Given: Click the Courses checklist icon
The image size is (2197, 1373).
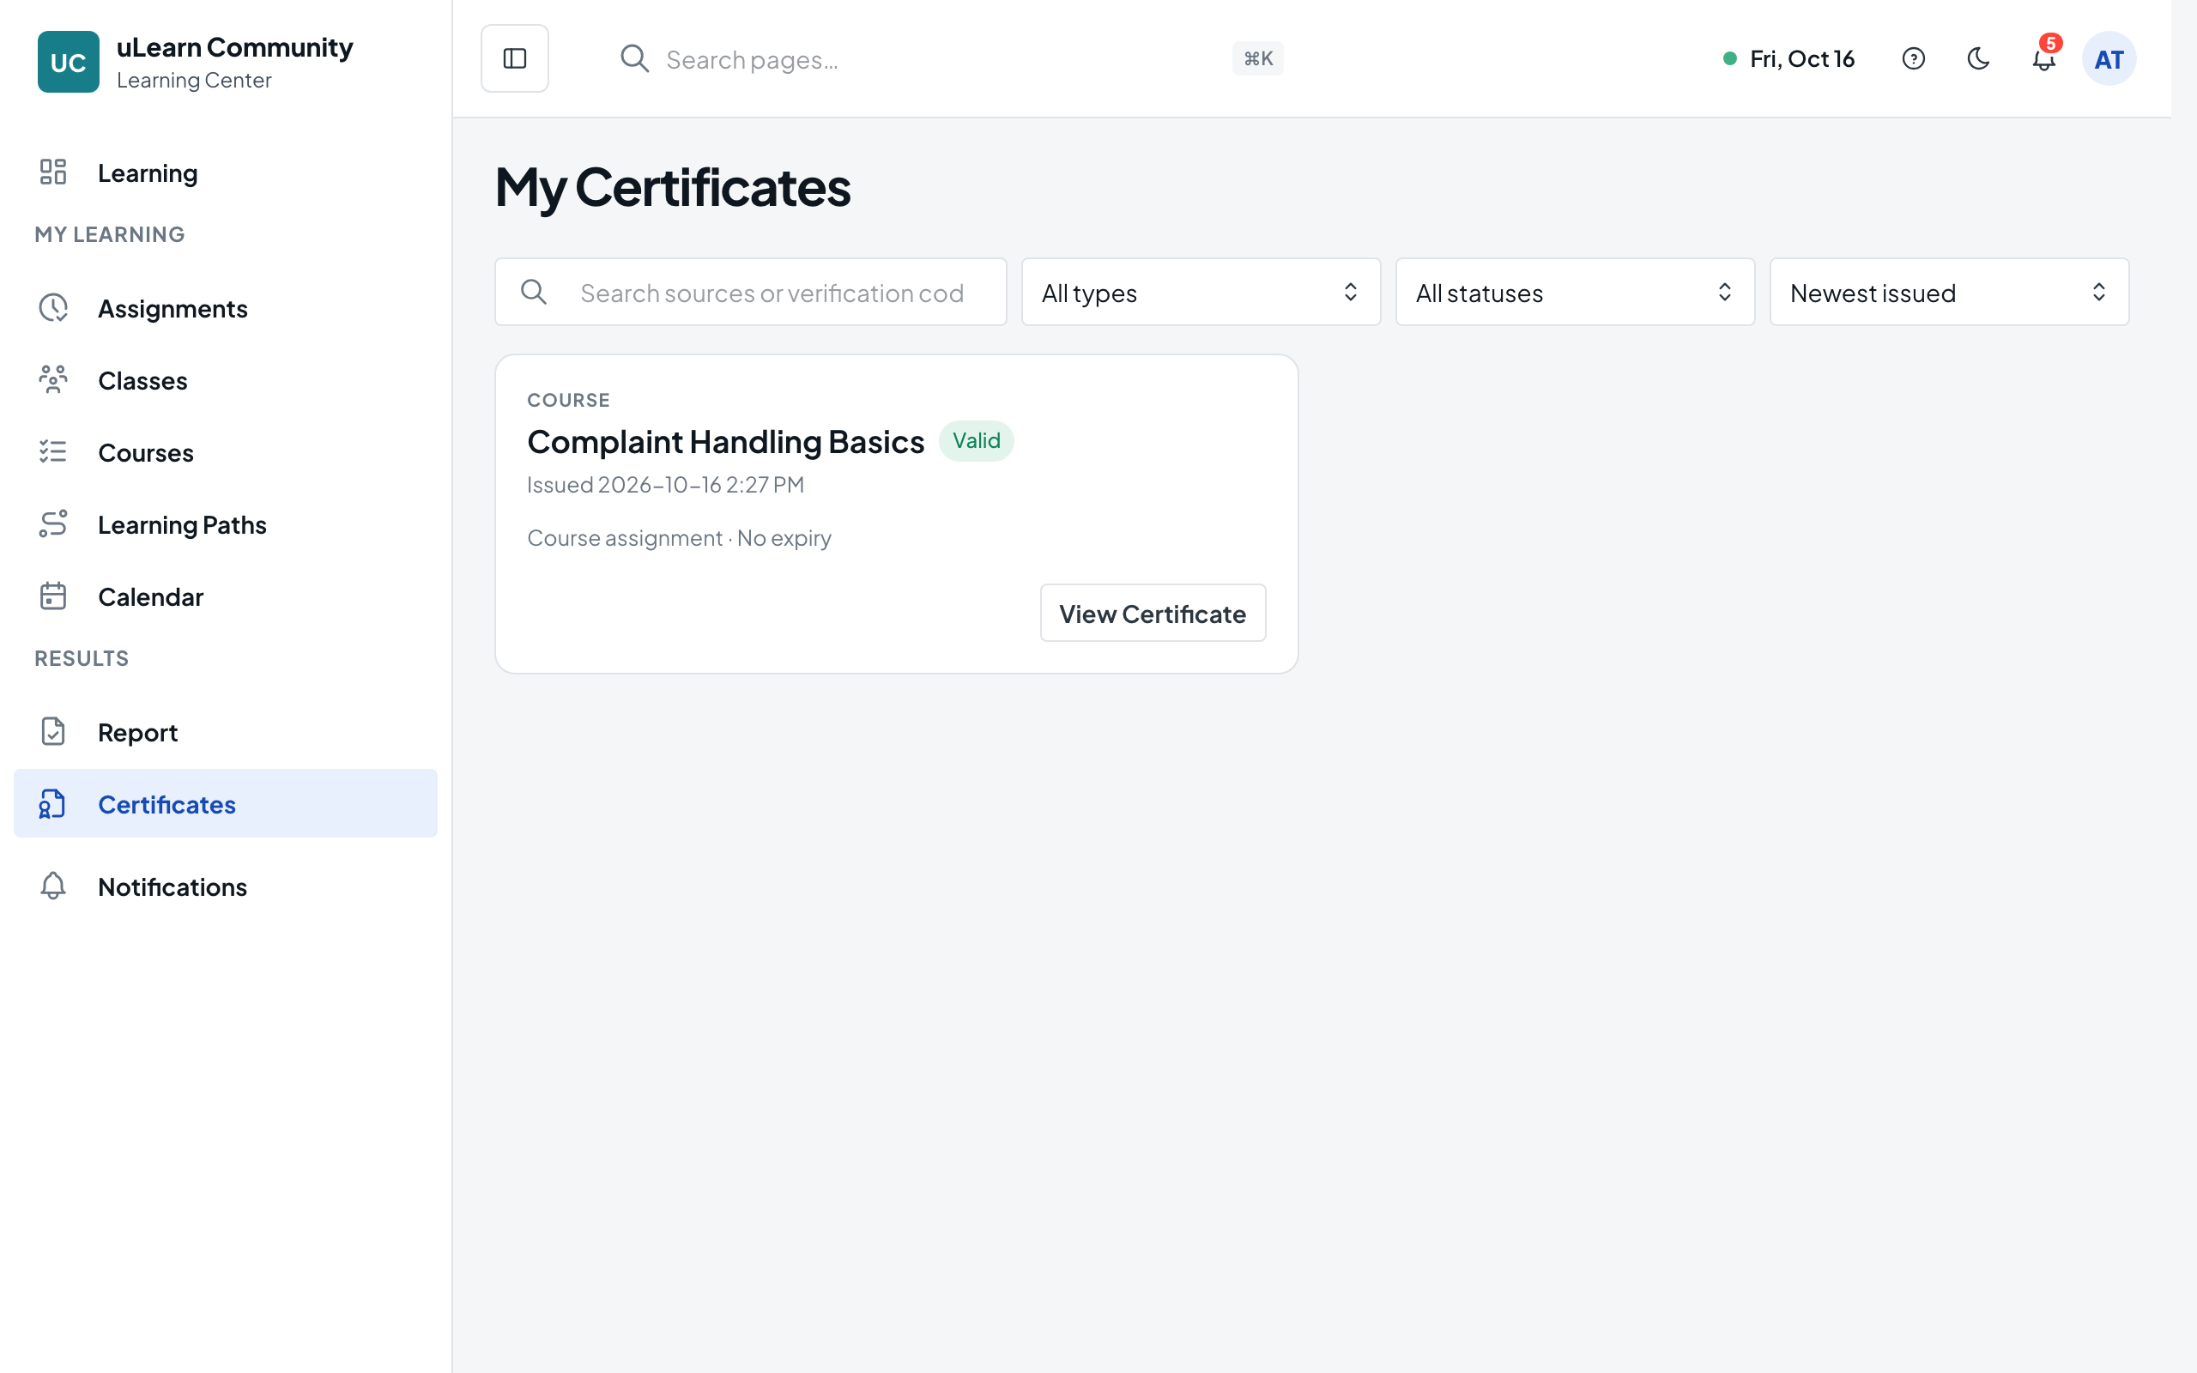Looking at the screenshot, I should pos(53,452).
